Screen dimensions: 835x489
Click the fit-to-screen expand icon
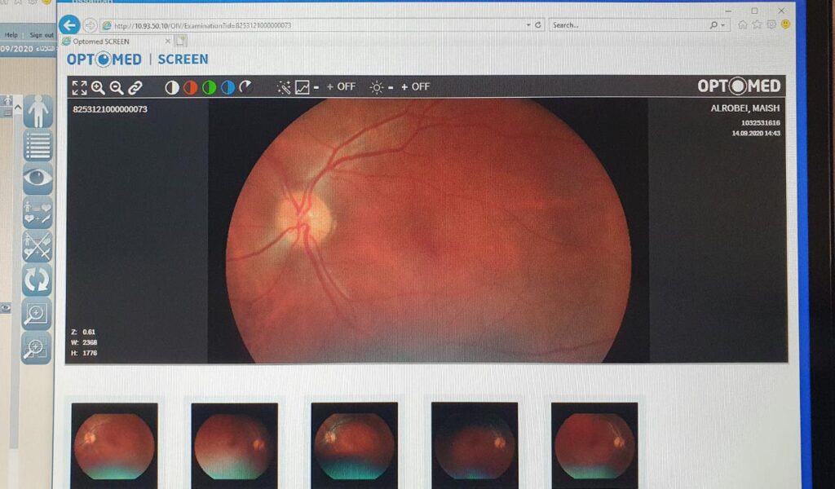click(79, 87)
